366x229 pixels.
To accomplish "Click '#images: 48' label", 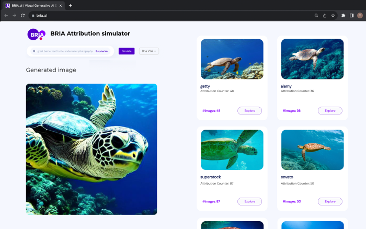I will (x=211, y=111).
